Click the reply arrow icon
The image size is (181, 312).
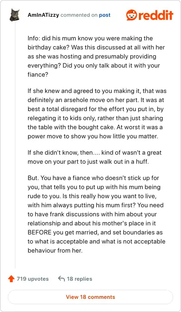click(62, 279)
